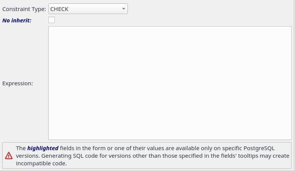The image size is (295, 171).
Task: Click the bold No inherit label
Action: tap(17, 20)
